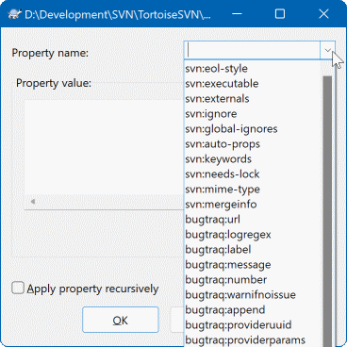Select bugtraq:url property
Screen dimensions: 347x347
tap(254, 220)
